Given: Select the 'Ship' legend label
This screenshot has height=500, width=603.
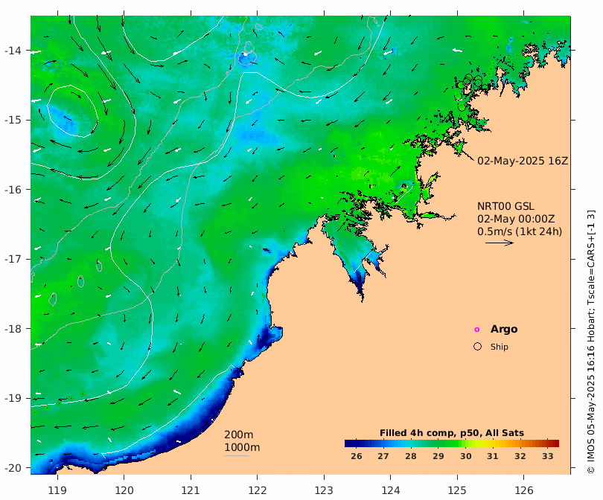Looking at the screenshot, I should 500,347.
